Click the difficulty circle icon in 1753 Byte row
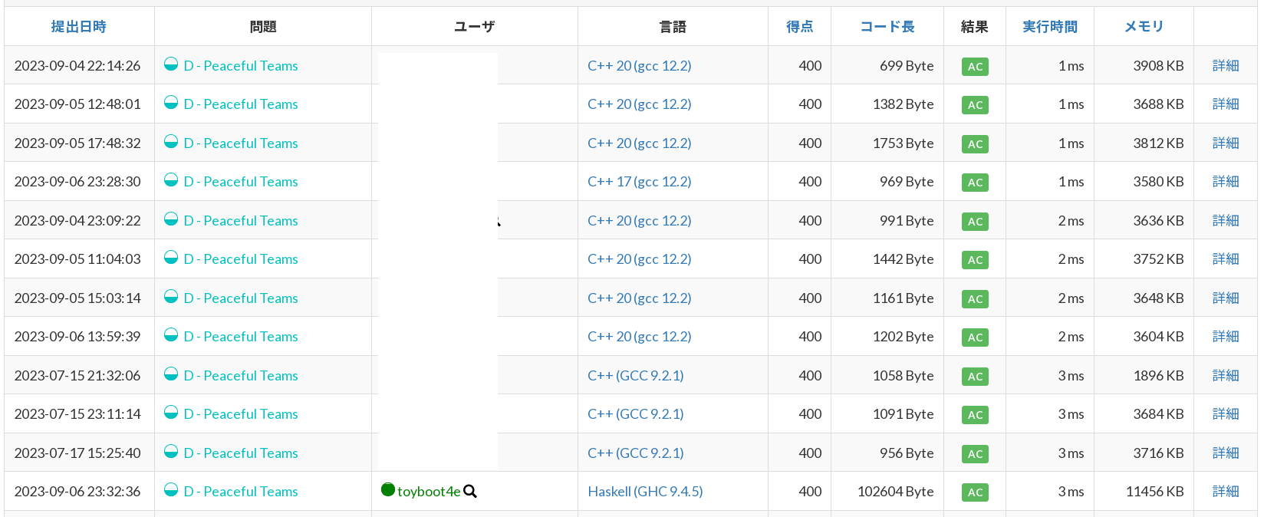 tap(171, 141)
